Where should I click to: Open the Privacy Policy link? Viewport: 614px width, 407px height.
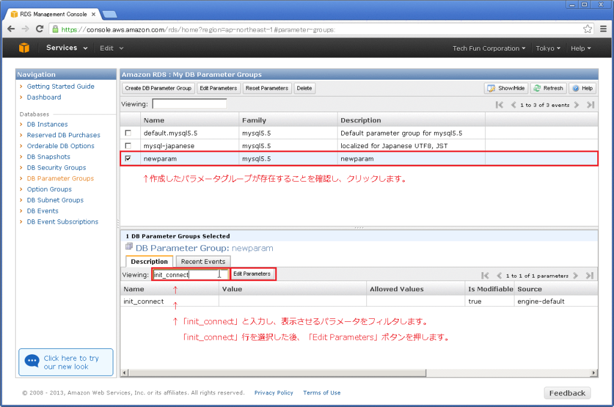coord(273,393)
